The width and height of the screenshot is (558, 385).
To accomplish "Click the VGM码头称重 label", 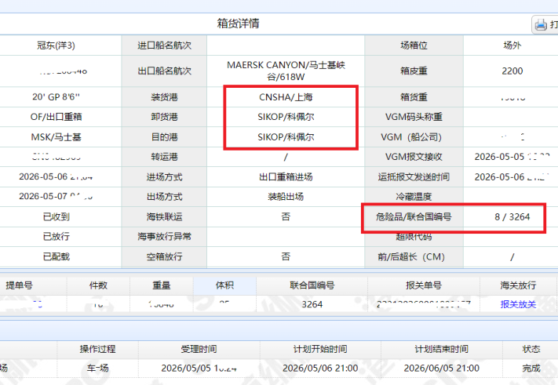I will coord(414,117).
